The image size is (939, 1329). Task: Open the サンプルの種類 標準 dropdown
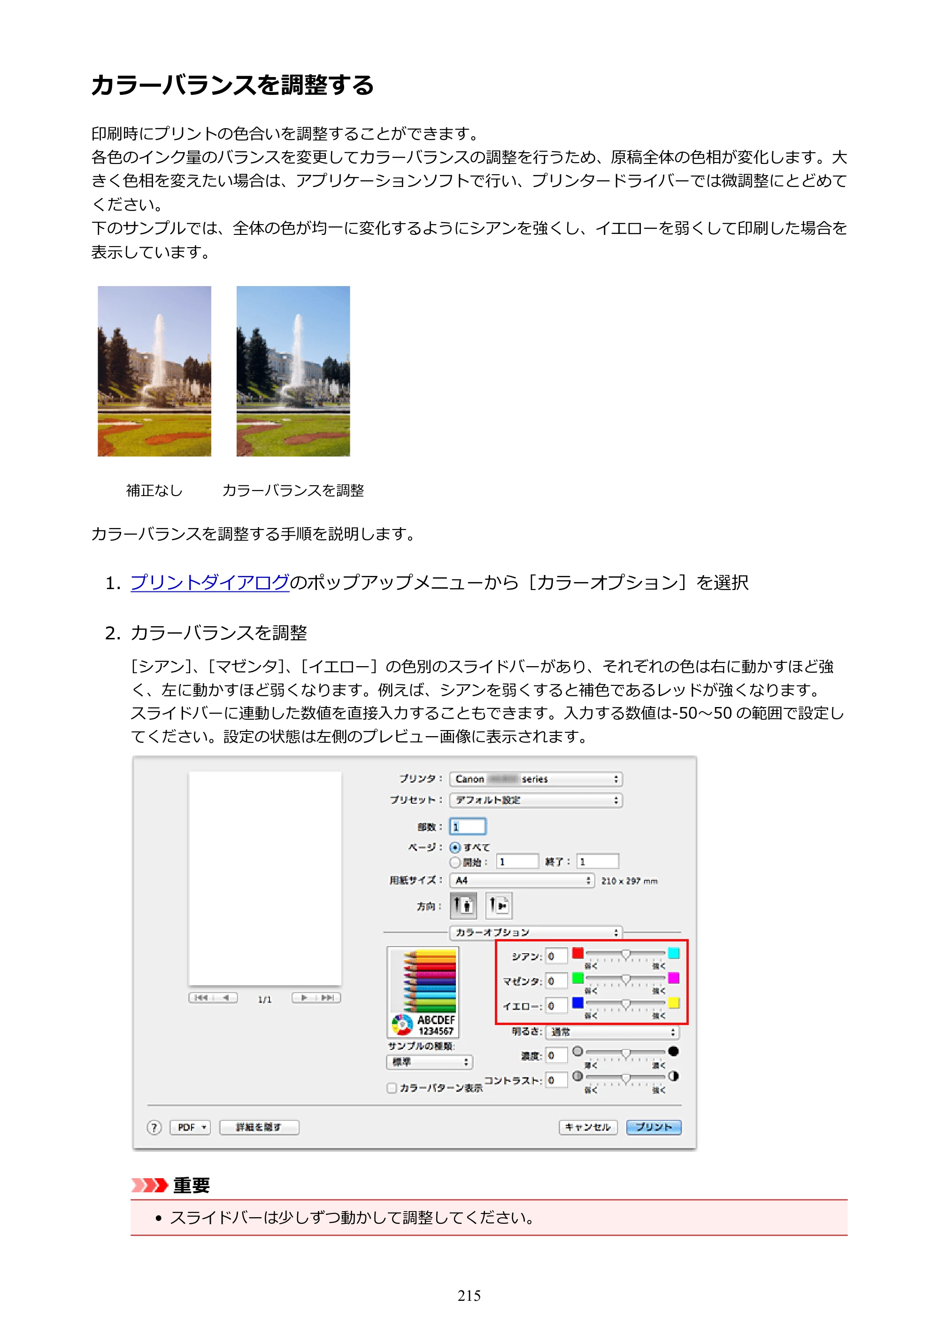tap(429, 1062)
